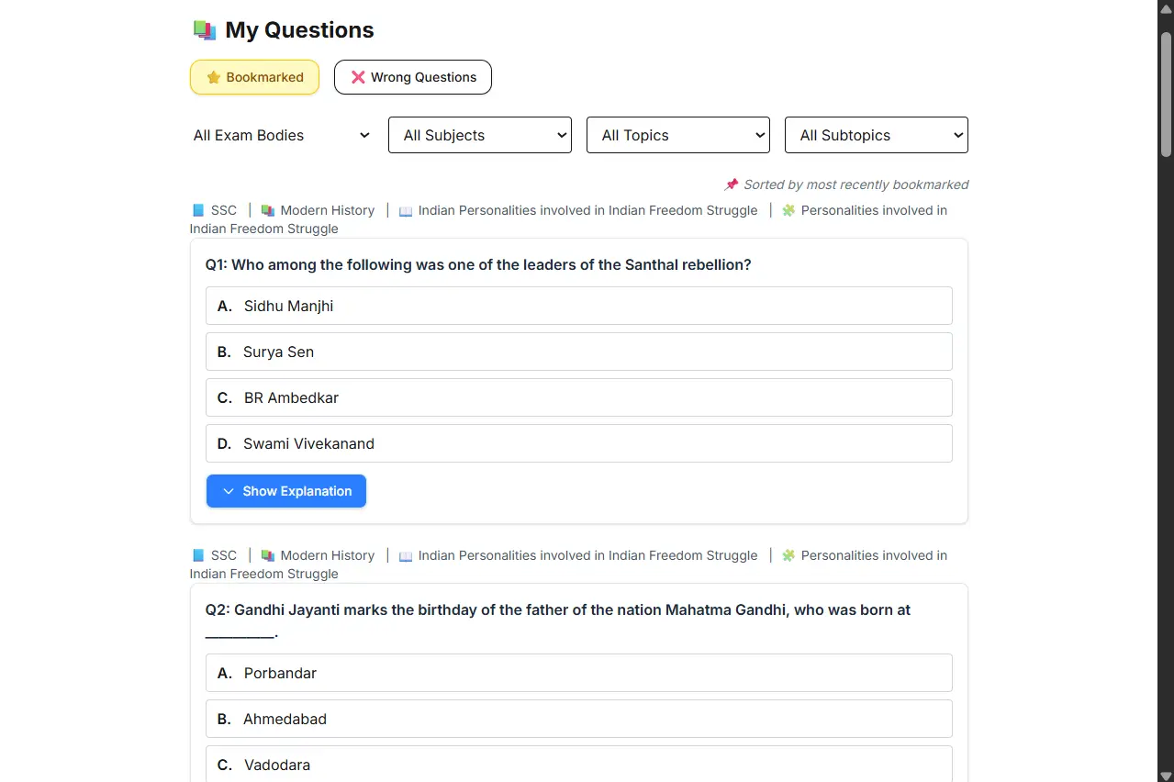Click the blue book SSC icon above Q1
Viewport: 1174px width, 782px height.
click(198, 210)
